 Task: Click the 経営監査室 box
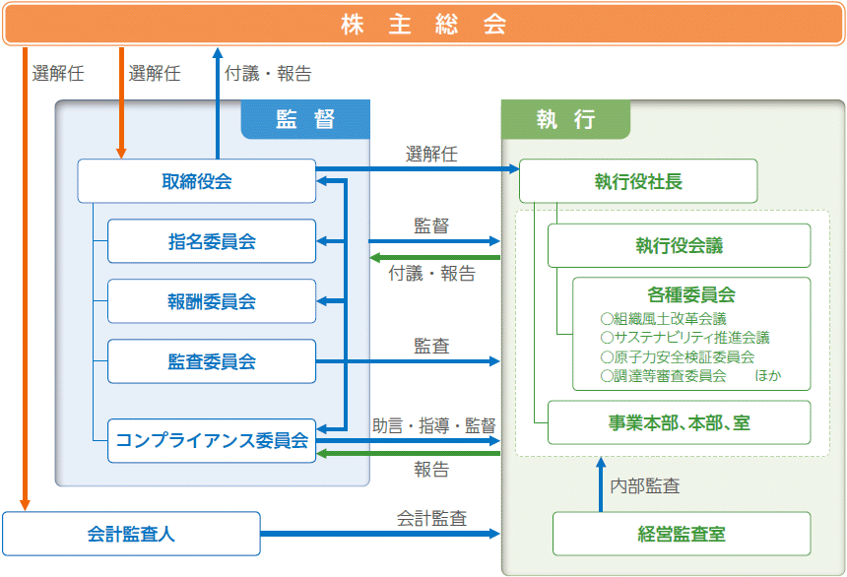(682, 534)
